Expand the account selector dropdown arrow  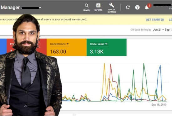[40, 8]
